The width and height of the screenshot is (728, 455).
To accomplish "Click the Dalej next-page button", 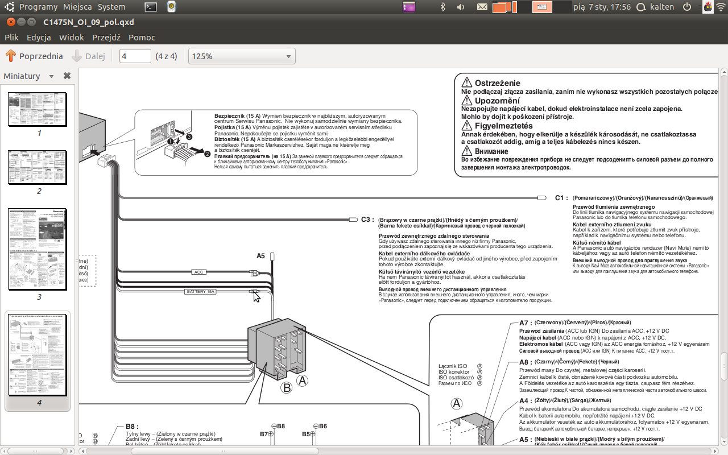I will pos(89,56).
